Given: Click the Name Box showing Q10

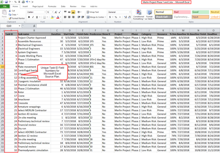Looking at the screenshot, I should [9, 26].
